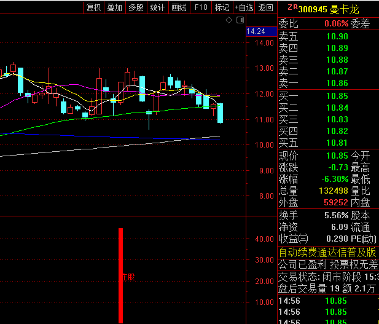Select 买五 price 10.81
Viewport: 379px width, 324px height.
(337, 143)
